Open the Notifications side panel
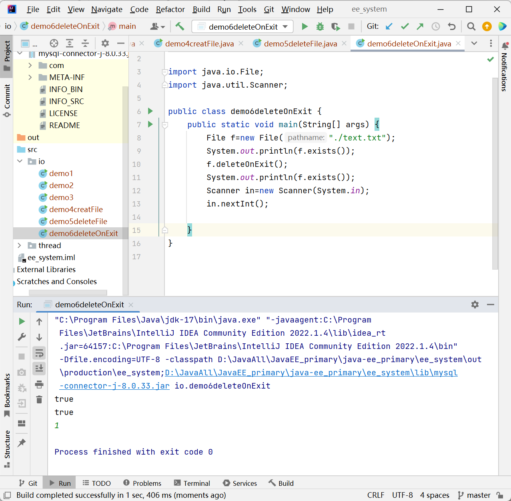 point(505,67)
